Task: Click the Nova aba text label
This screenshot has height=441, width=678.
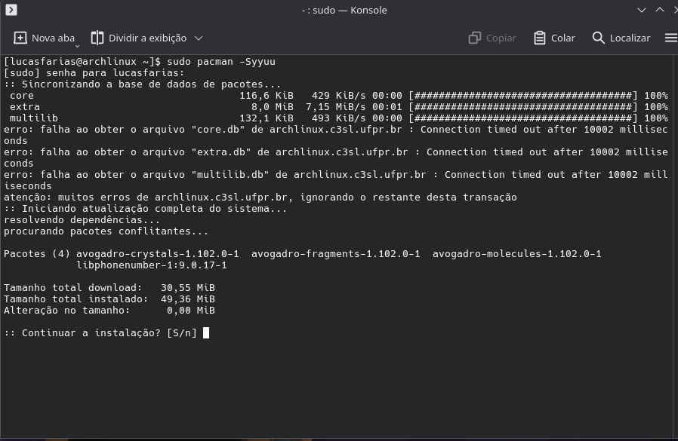Action: (x=53, y=38)
